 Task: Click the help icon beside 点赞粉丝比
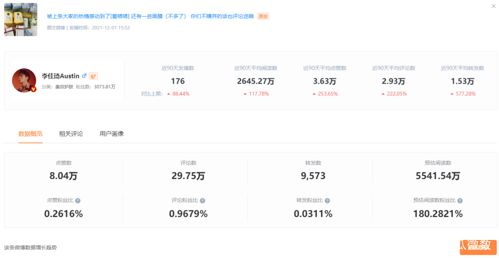(78, 201)
